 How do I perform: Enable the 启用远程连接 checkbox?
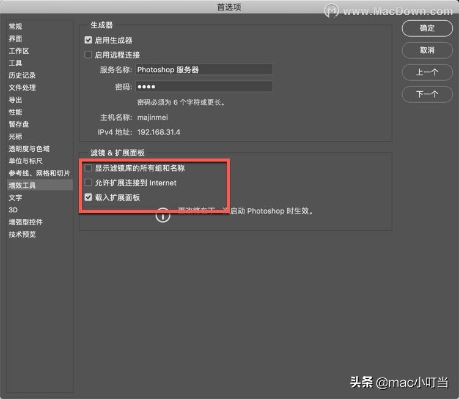(x=88, y=54)
